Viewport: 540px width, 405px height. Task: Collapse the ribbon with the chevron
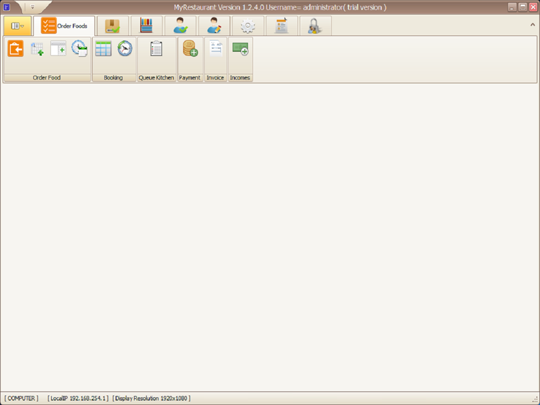pos(533,25)
